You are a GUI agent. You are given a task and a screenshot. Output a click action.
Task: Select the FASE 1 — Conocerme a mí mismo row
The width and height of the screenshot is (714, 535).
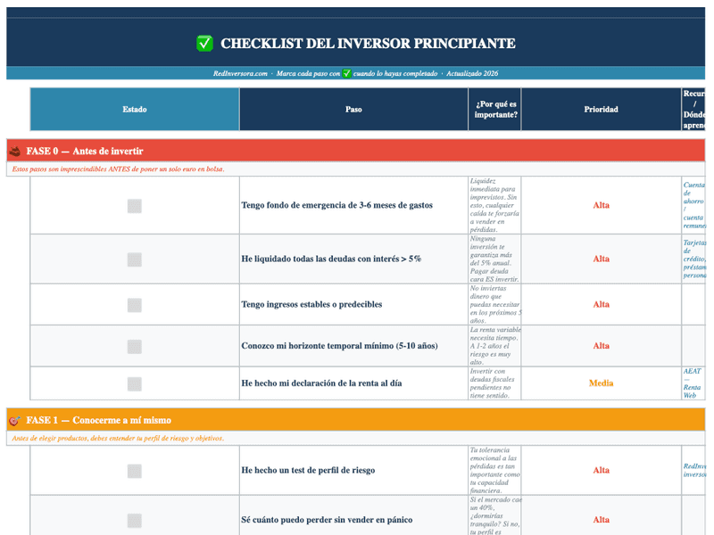pos(355,420)
